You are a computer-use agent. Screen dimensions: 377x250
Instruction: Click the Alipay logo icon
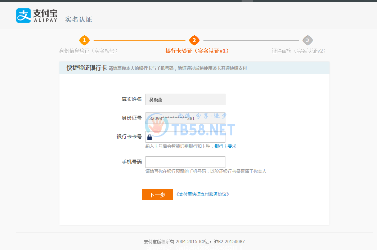point(23,15)
